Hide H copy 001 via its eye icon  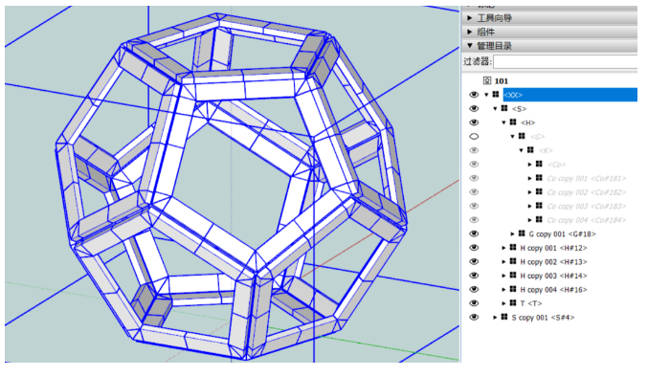[474, 248]
